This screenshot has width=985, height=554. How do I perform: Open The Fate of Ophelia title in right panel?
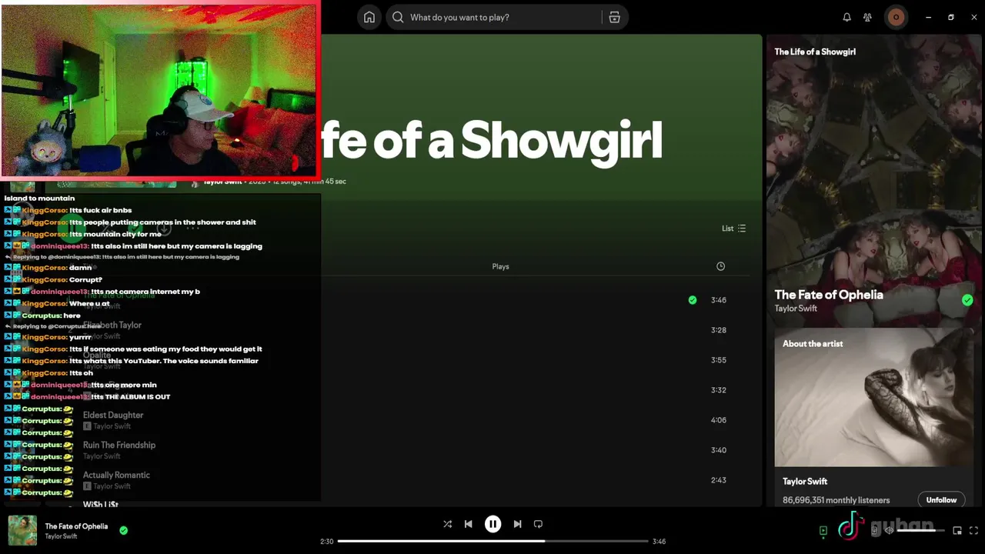click(829, 295)
